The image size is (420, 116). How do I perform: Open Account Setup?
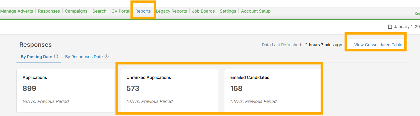256,11
